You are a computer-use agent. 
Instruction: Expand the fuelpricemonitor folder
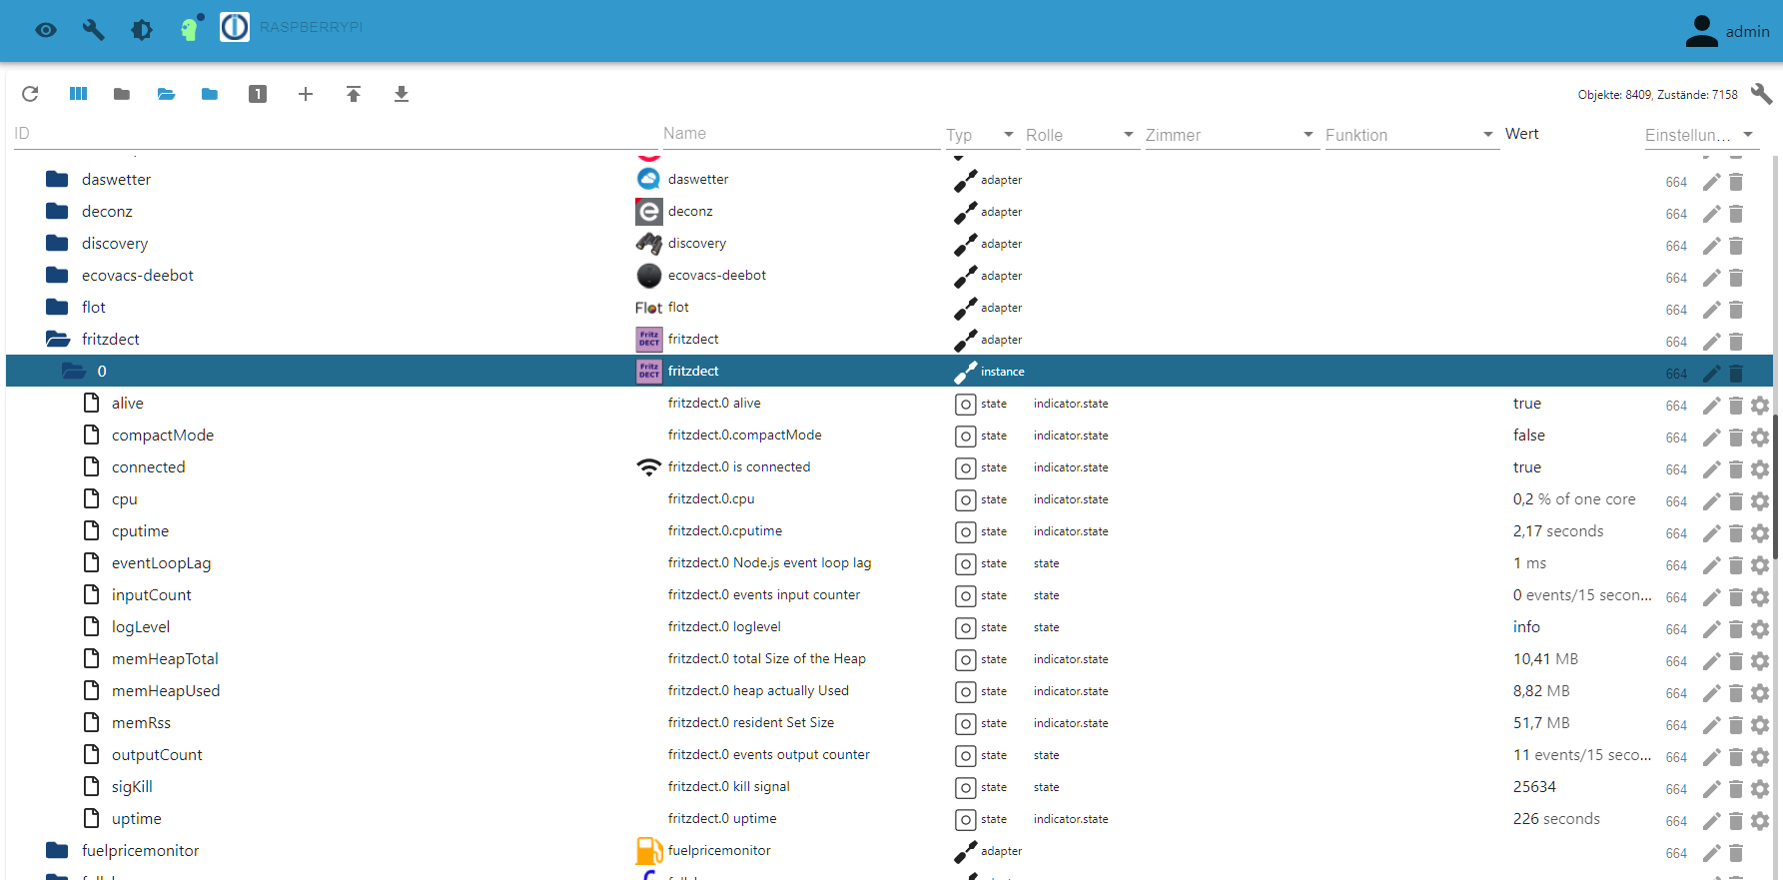tap(57, 851)
